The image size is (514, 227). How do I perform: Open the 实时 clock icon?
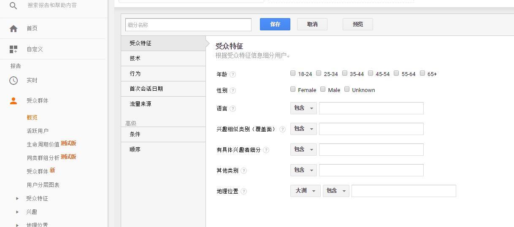(14, 80)
